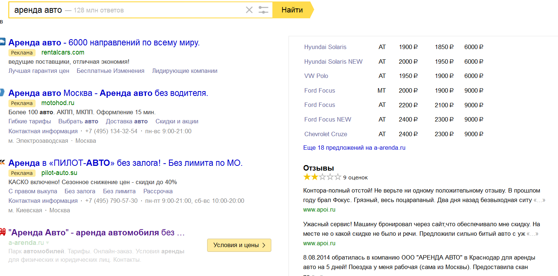
Task: Open advanced search settings icon
Action: (263, 10)
